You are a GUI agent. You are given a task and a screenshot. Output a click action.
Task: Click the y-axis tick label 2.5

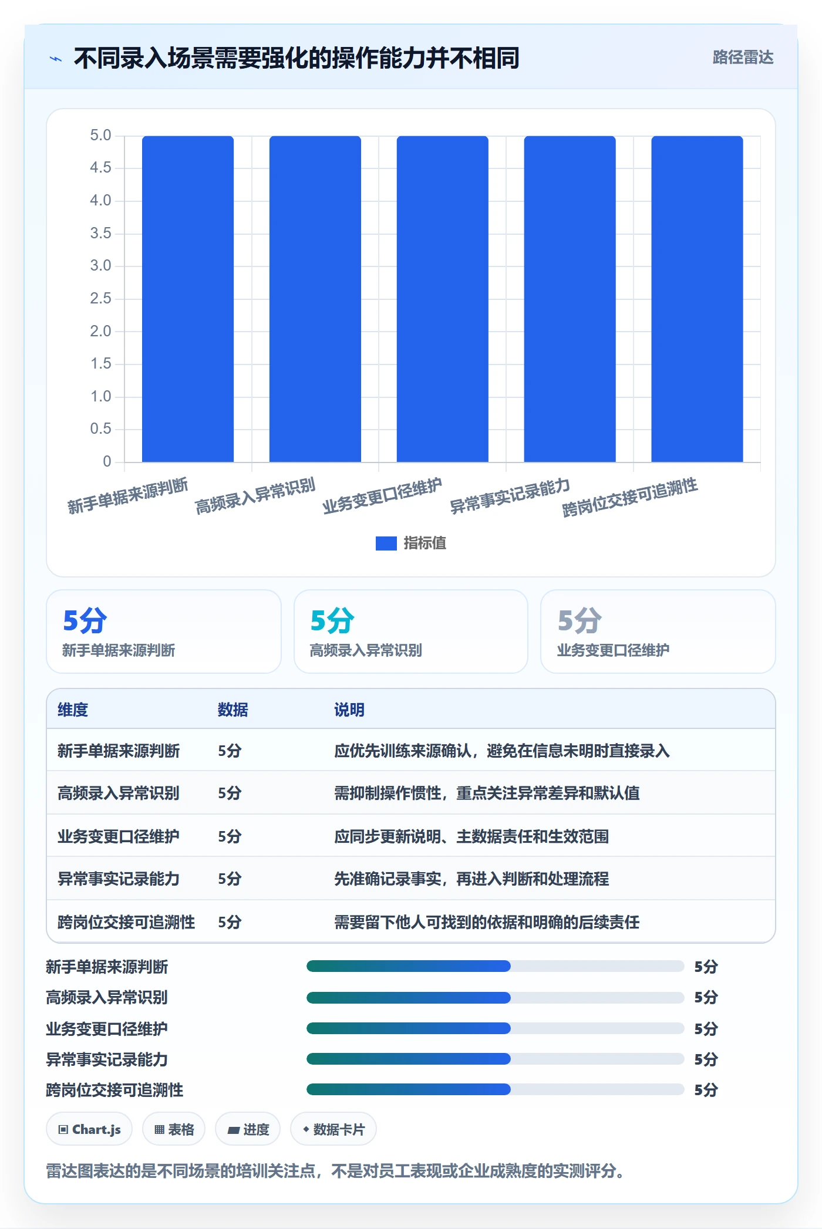(100, 299)
